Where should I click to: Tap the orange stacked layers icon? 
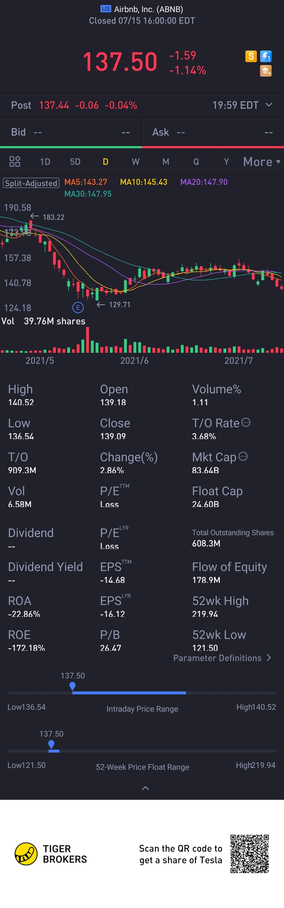(x=266, y=71)
